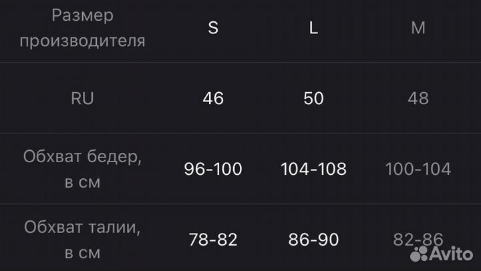Pick the dimmed RU size 48
This screenshot has width=481, height=271.
[x=418, y=99]
